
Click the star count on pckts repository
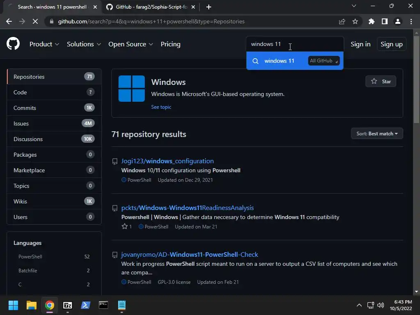pyautogui.click(x=127, y=226)
